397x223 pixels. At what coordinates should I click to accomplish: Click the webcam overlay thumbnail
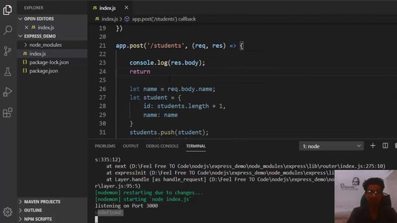pyautogui.click(x=365, y=196)
